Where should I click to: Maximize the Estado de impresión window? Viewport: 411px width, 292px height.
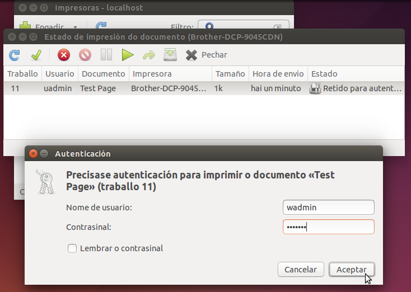tap(33, 37)
